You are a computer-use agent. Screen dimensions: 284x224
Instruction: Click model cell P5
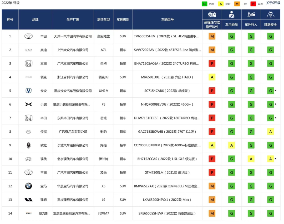(x=103, y=104)
